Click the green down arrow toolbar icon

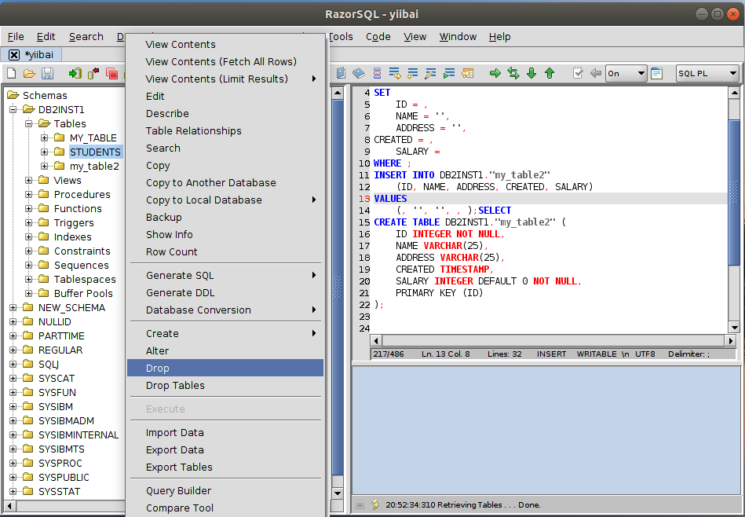click(x=531, y=73)
